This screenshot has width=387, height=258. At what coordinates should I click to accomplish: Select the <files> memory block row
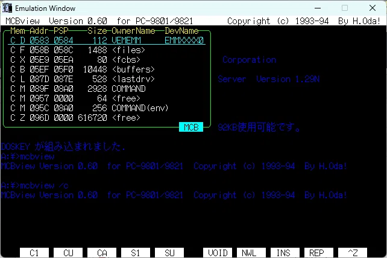(x=107, y=50)
